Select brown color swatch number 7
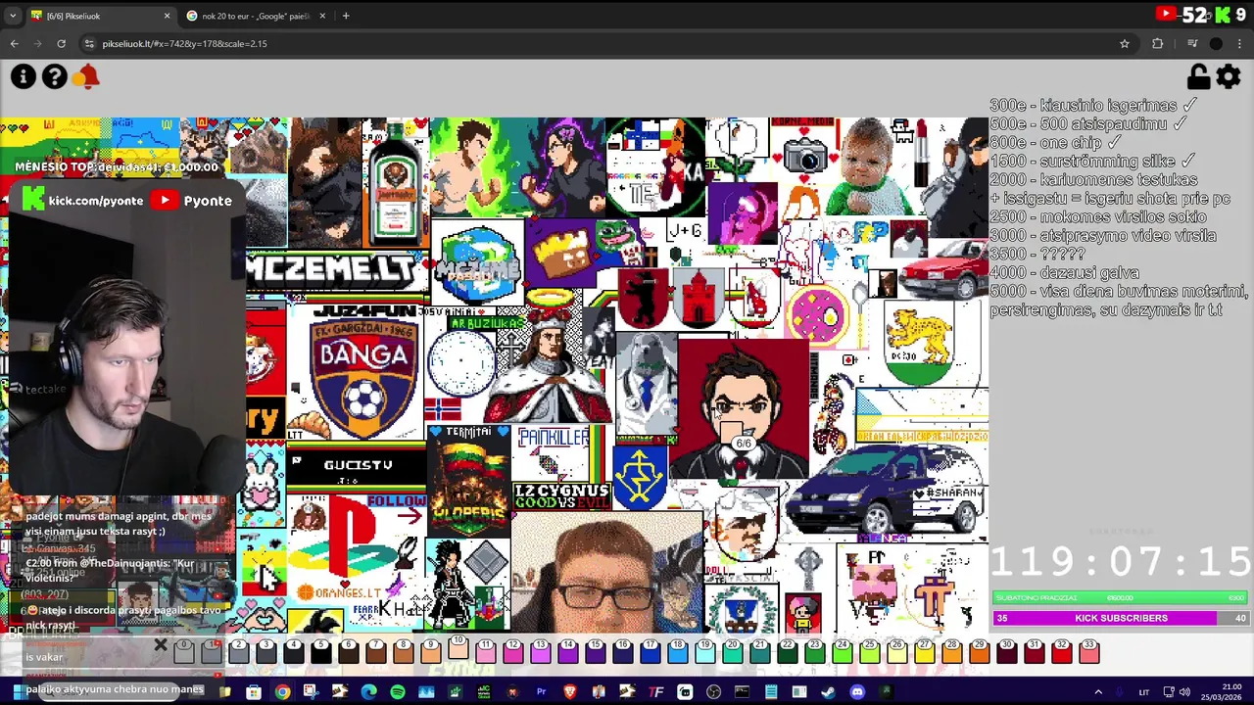 (376, 652)
